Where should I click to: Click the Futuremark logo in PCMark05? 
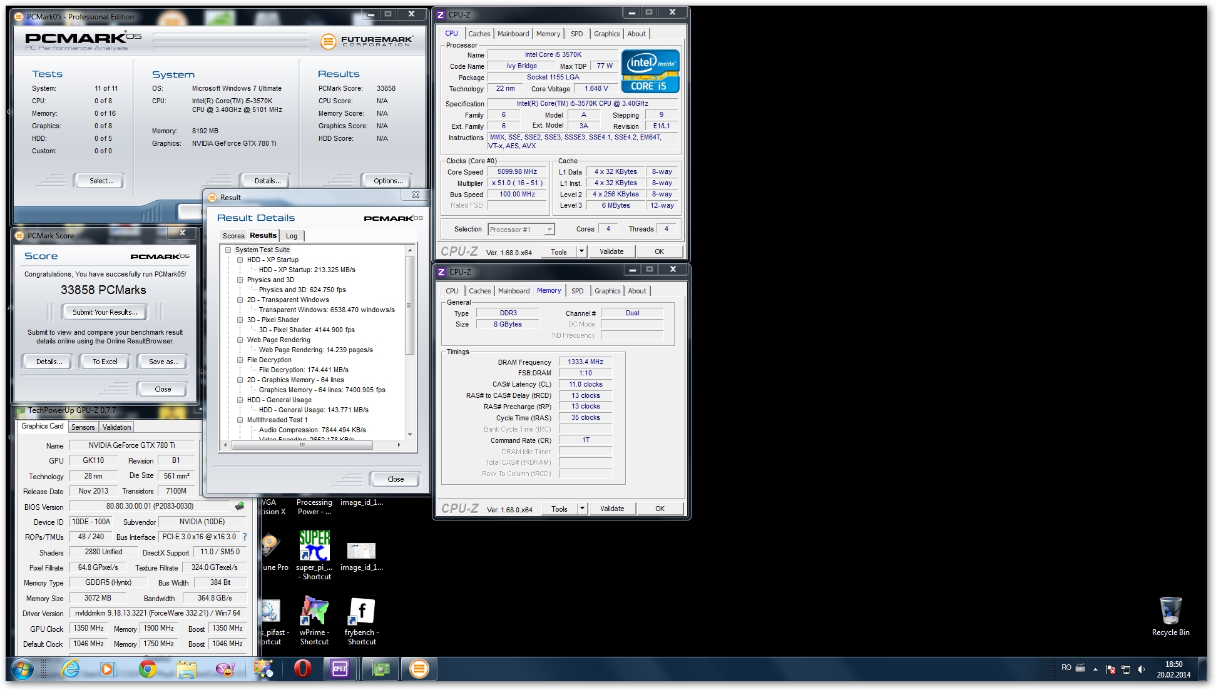click(366, 41)
